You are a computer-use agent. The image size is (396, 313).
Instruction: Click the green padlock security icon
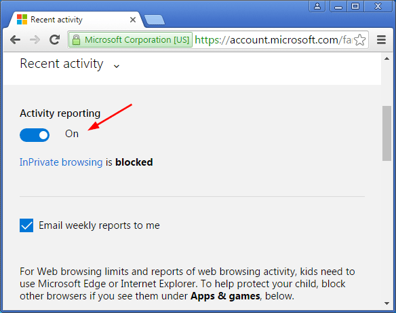click(x=76, y=39)
